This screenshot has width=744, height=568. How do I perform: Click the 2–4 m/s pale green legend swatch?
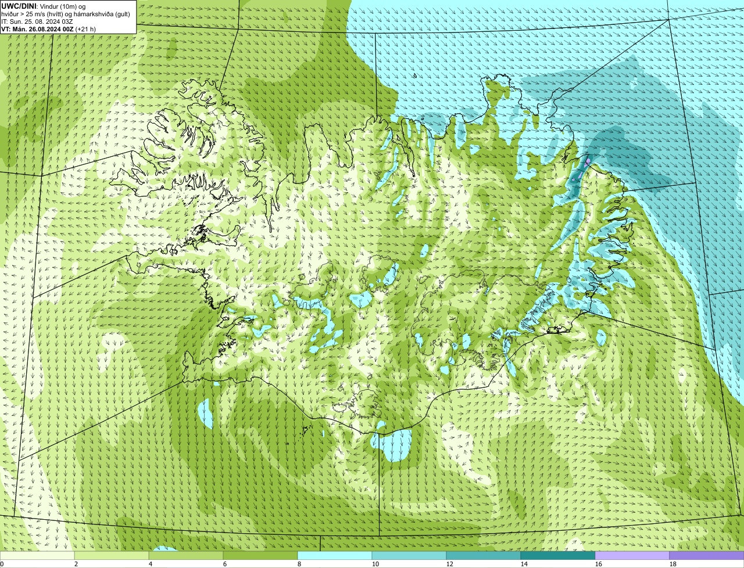click(112, 555)
